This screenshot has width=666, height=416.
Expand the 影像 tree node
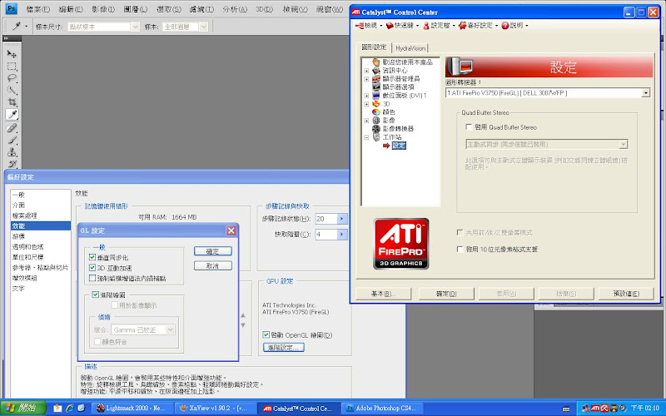click(366, 121)
